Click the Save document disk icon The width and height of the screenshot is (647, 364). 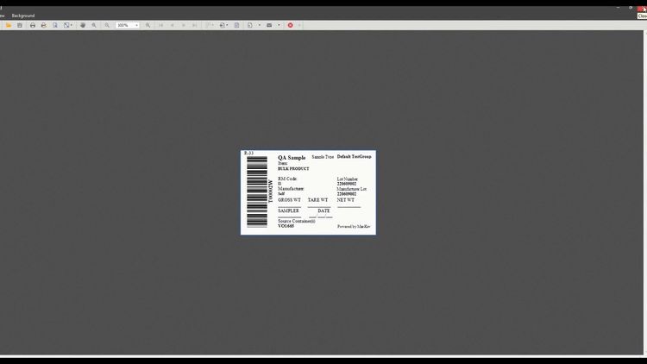tap(20, 25)
